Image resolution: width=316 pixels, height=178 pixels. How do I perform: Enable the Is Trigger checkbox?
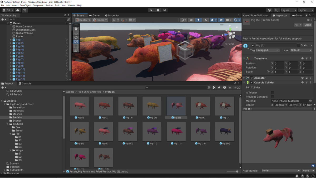click(x=272, y=93)
